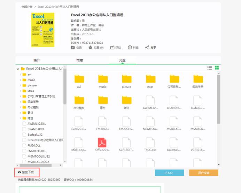
Task: Click the tree scroll right arrow
Action: [x=61, y=166]
